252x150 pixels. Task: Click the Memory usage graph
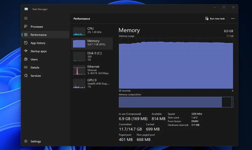(x=176, y=63)
